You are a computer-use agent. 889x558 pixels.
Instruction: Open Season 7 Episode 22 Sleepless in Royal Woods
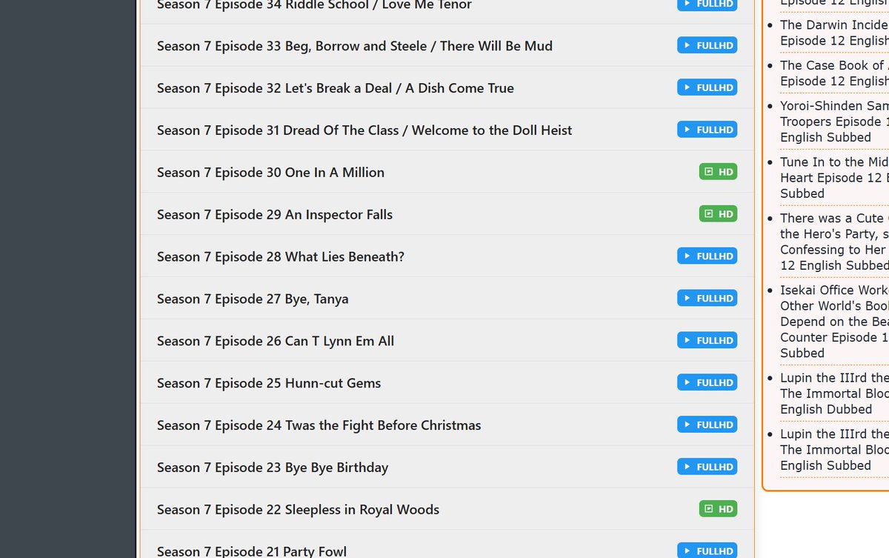(x=298, y=511)
